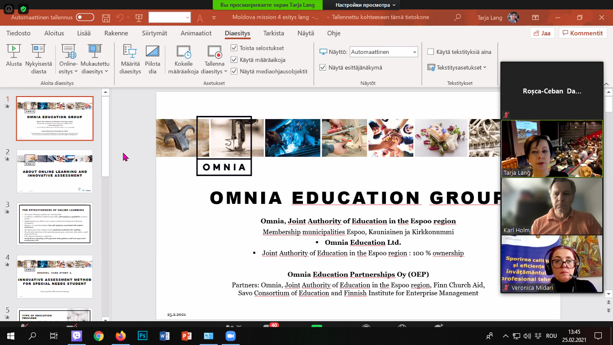This screenshot has height=345, width=613.
Task: Open the Näyttö Automaattinen dropdown
Action: tap(384, 52)
